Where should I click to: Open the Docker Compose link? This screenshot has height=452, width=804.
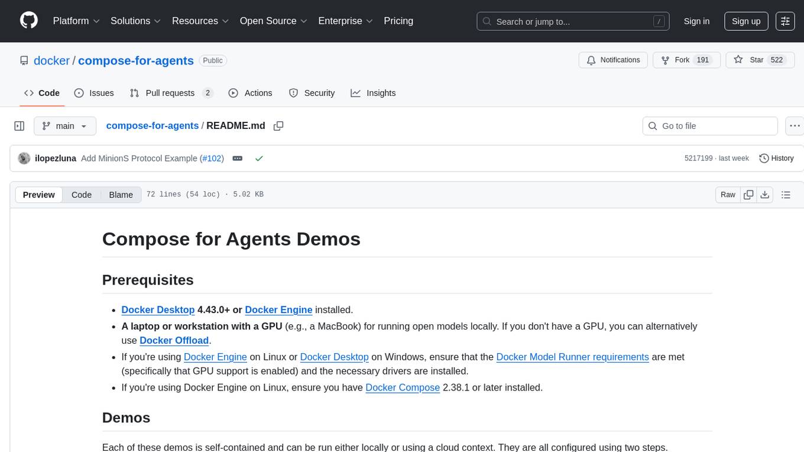(x=403, y=388)
